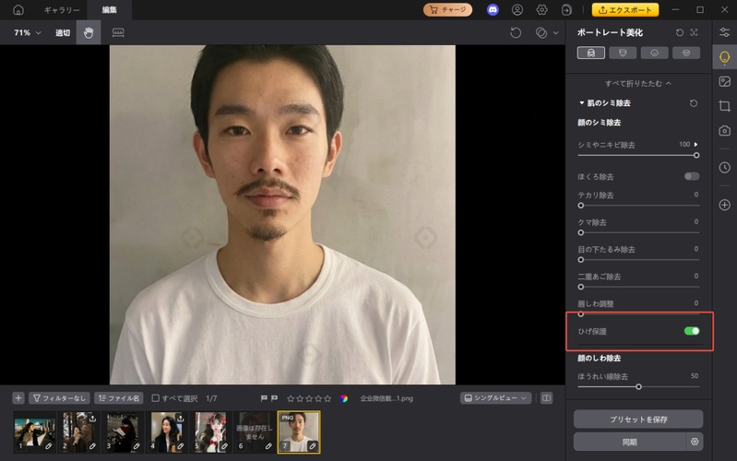Screen dimensions: 737x461
Task: Click the undo rotate icon above canvas
Action: (x=516, y=32)
